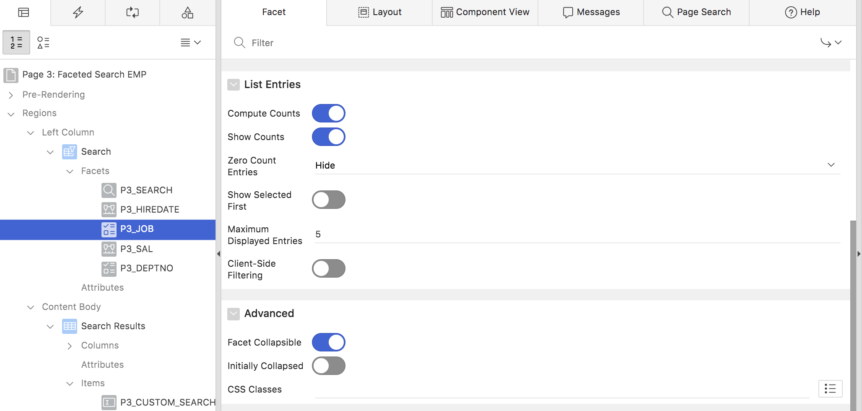This screenshot has height=411, width=862.
Task: Open the Zero Count Entries dropdown
Action: (x=831, y=165)
